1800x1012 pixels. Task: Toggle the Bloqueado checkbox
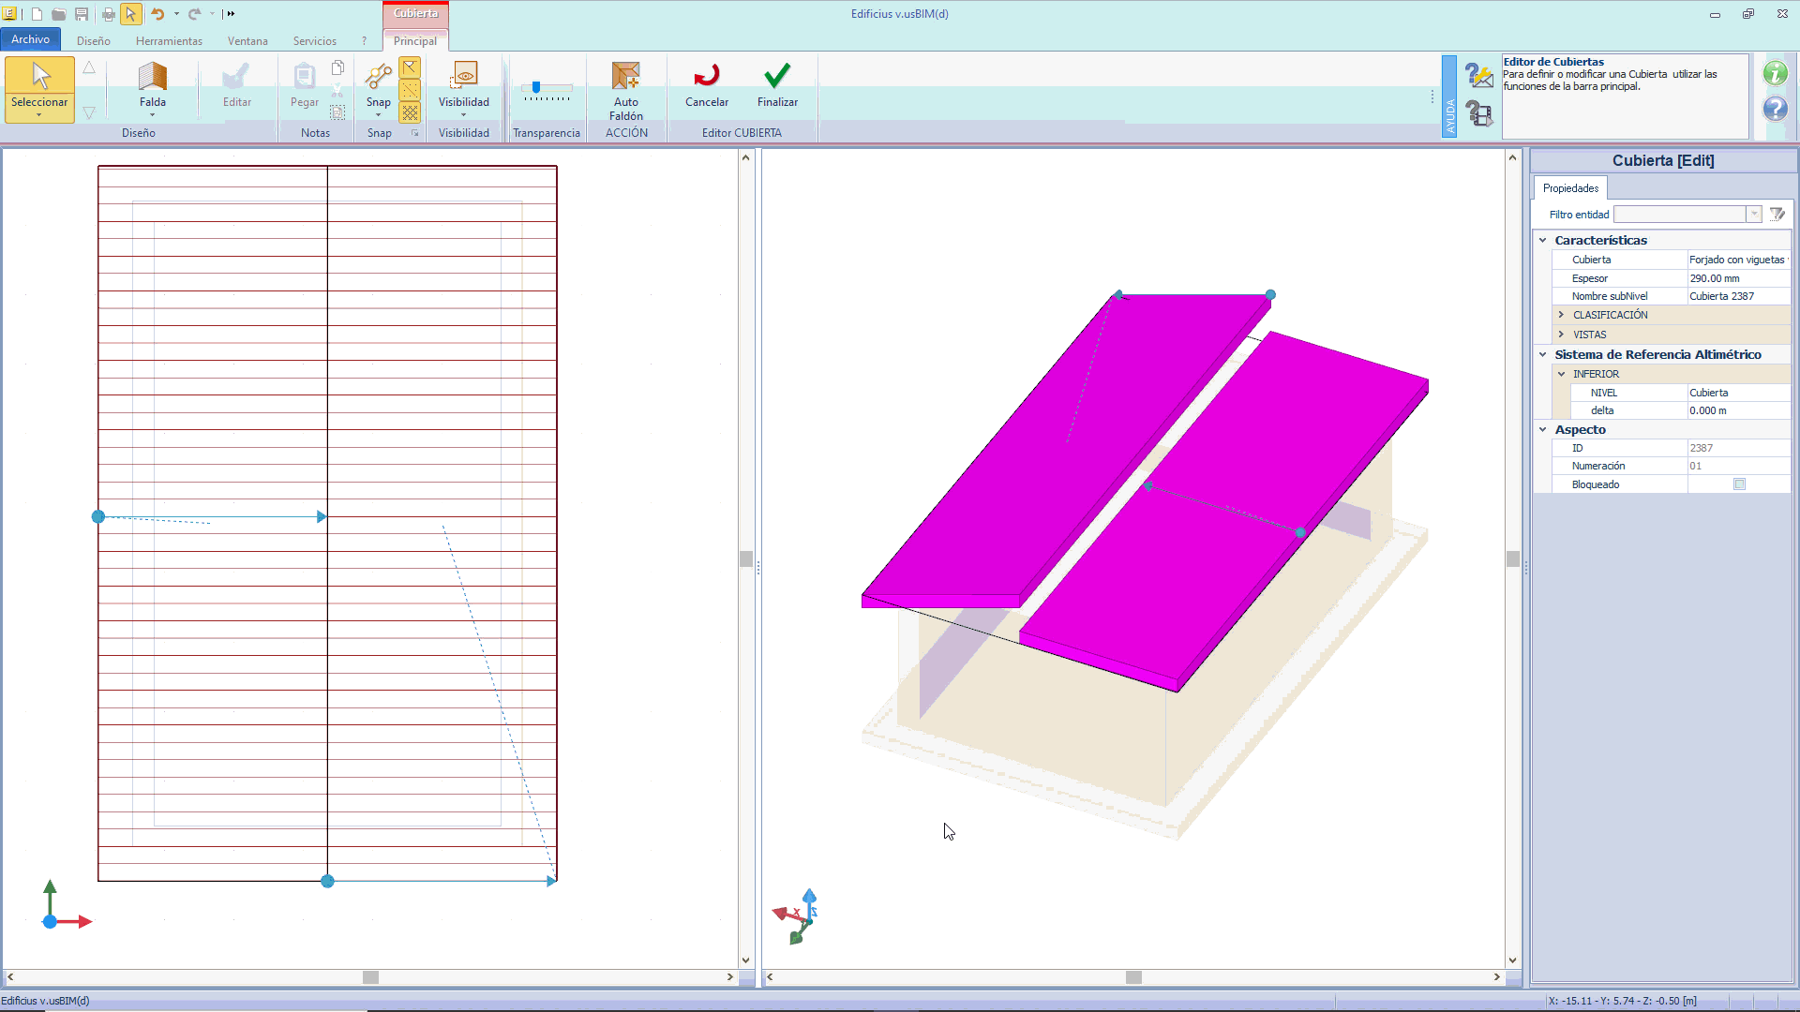click(1739, 484)
